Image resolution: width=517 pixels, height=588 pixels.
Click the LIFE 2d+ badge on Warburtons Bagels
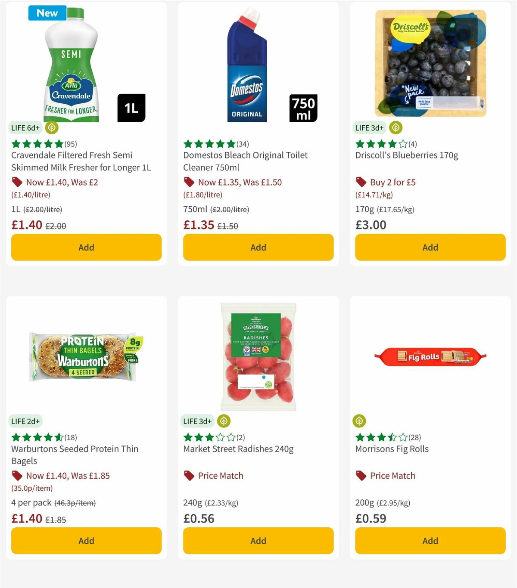point(26,421)
